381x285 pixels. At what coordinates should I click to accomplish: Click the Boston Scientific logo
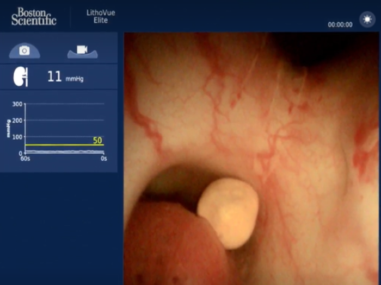pyautogui.click(x=34, y=16)
